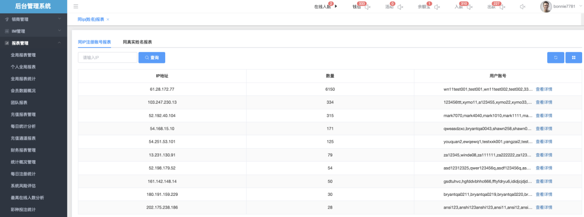Switch to the 同真实姓名报表 tab

(x=137, y=42)
